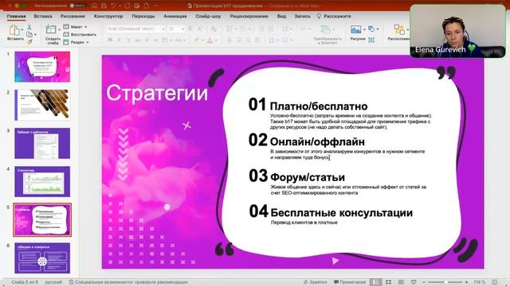Click Преобразовать в SmartArt icon
Viewport: 510px width, 286px height.
pos(325,30)
